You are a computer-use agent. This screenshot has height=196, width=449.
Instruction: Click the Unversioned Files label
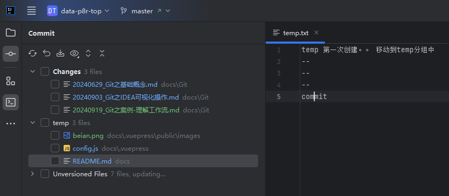tap(80, 174)
